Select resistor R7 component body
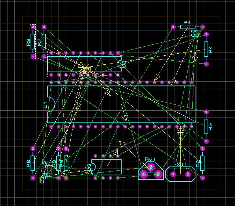Image resolution: width=235 pixels, height=206 pixels. click(x=44, y=41)
